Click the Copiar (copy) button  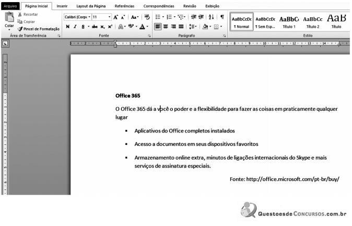click(26, 21)
